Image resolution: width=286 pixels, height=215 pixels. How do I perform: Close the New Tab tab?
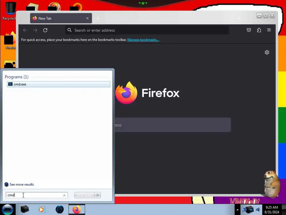point(87,18)
